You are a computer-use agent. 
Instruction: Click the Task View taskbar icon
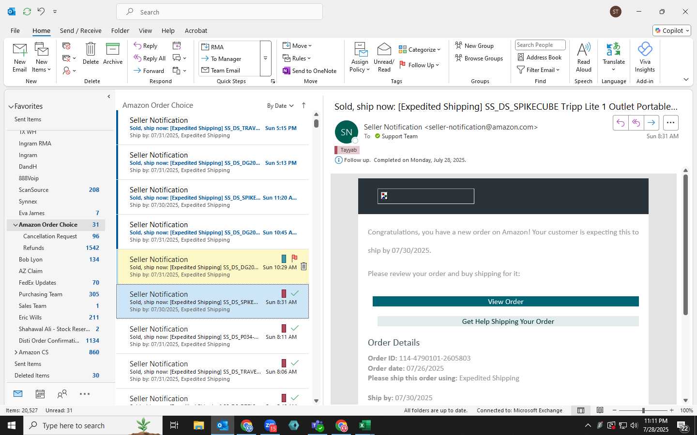tap(174, 425)
